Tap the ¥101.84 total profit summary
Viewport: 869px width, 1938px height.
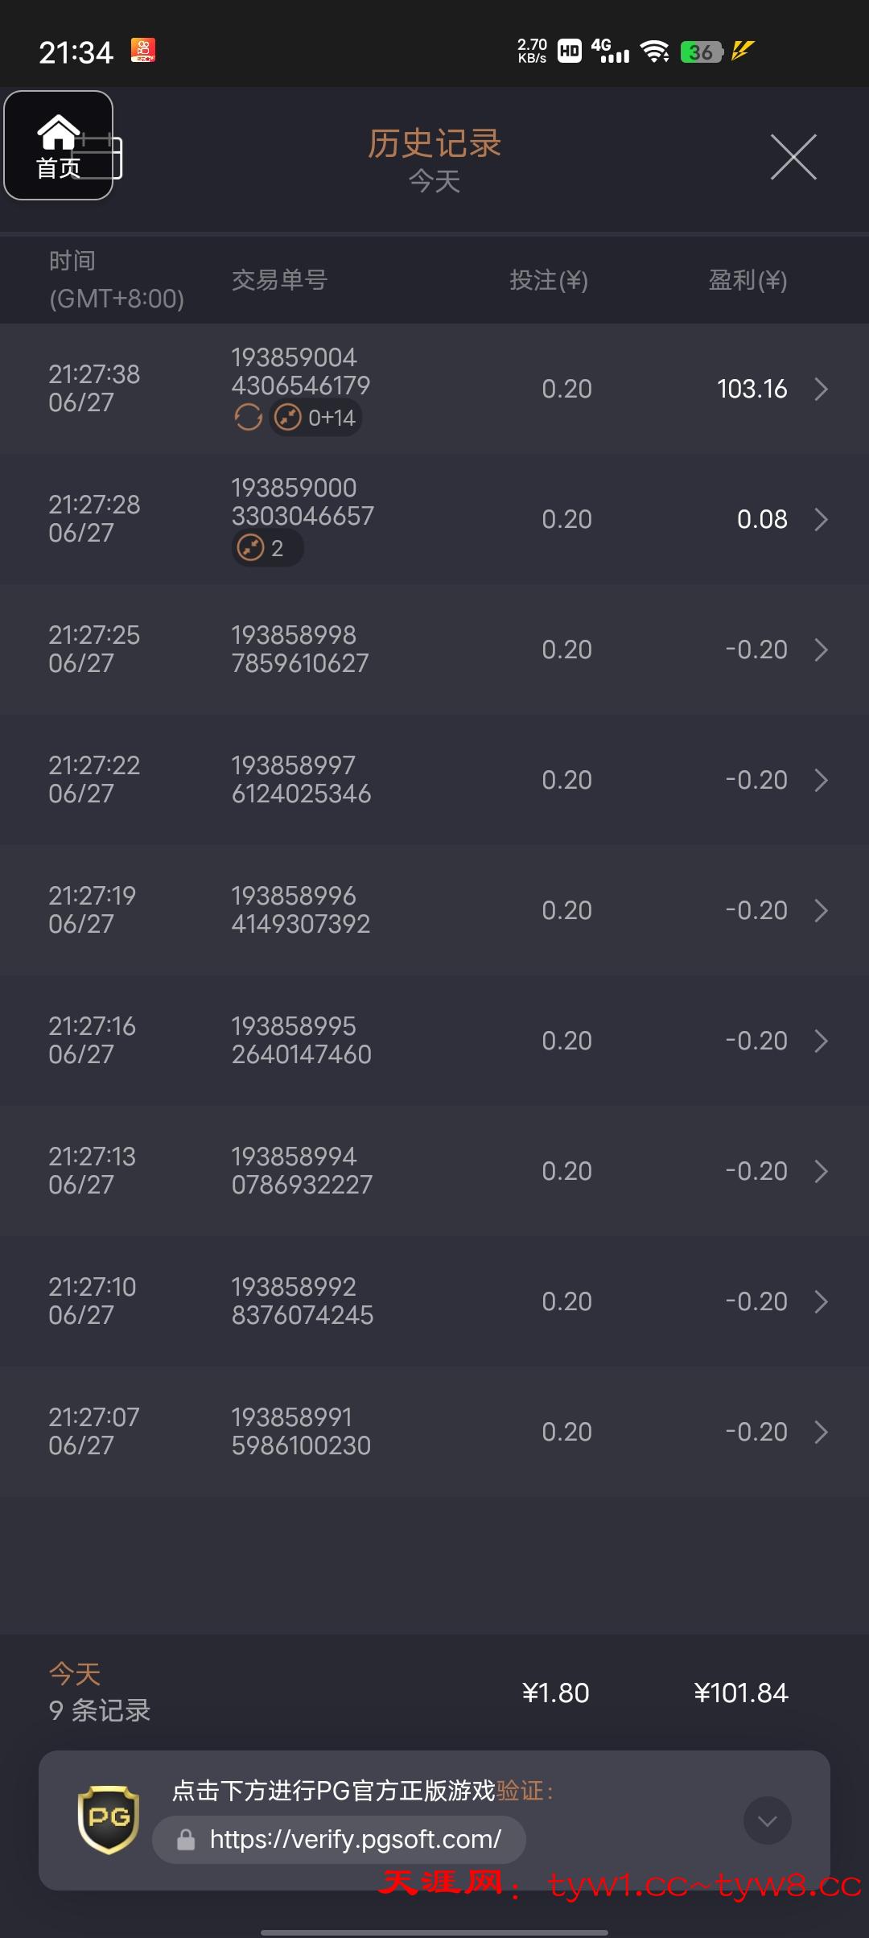point(740,1693)
